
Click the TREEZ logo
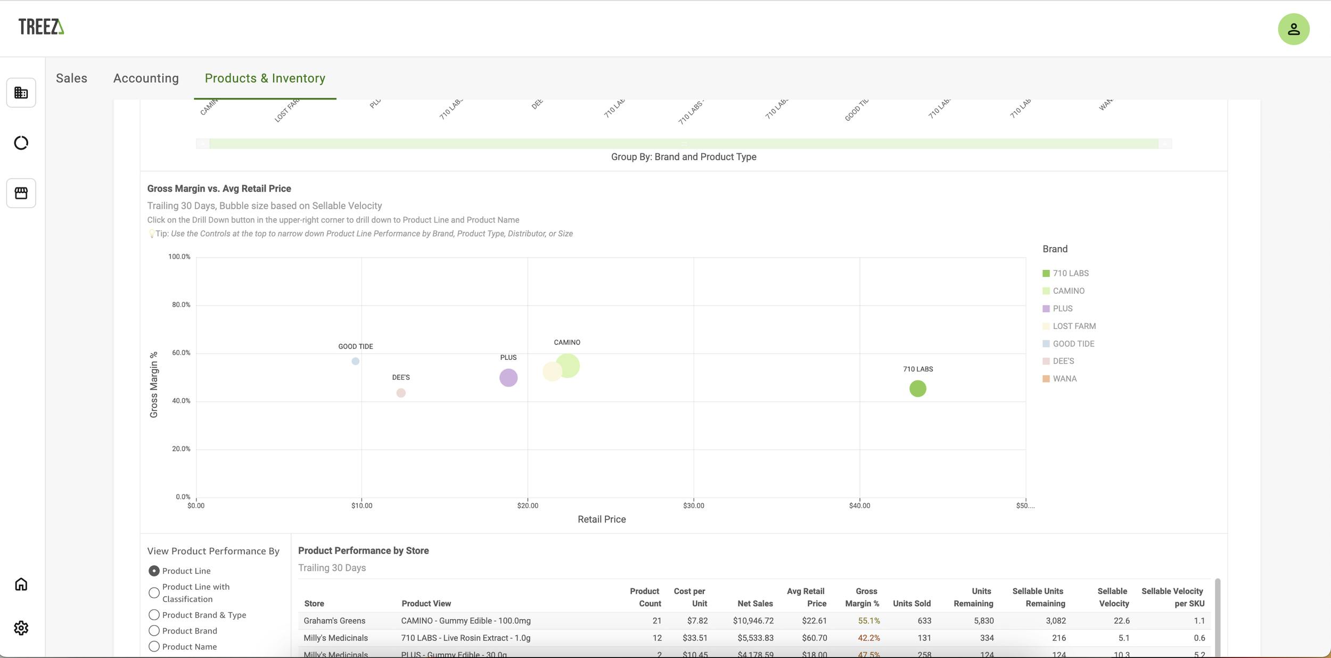41,27
